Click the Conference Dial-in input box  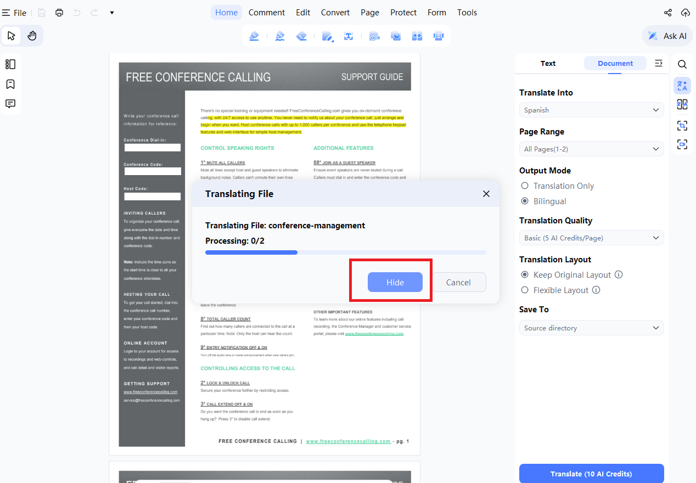pos(153,148)
